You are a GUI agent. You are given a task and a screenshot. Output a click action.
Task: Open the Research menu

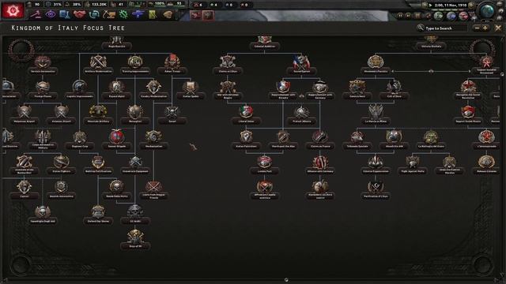click(x=65, y=14)
